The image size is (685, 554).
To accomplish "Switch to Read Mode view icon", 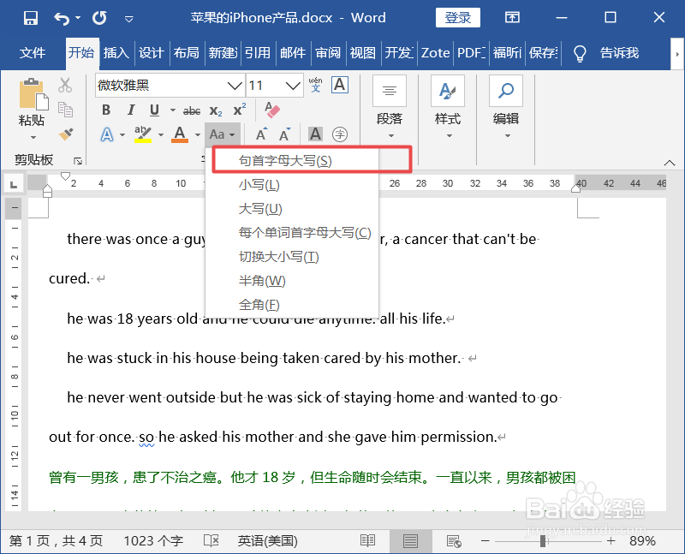I will [367, 541].
